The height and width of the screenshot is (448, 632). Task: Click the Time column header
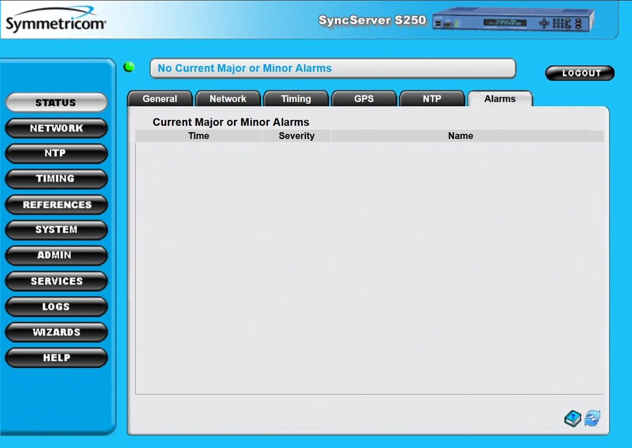[199, 136]
